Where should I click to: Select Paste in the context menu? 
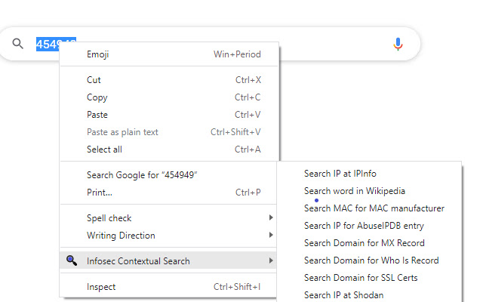click(x=97, y=115)
